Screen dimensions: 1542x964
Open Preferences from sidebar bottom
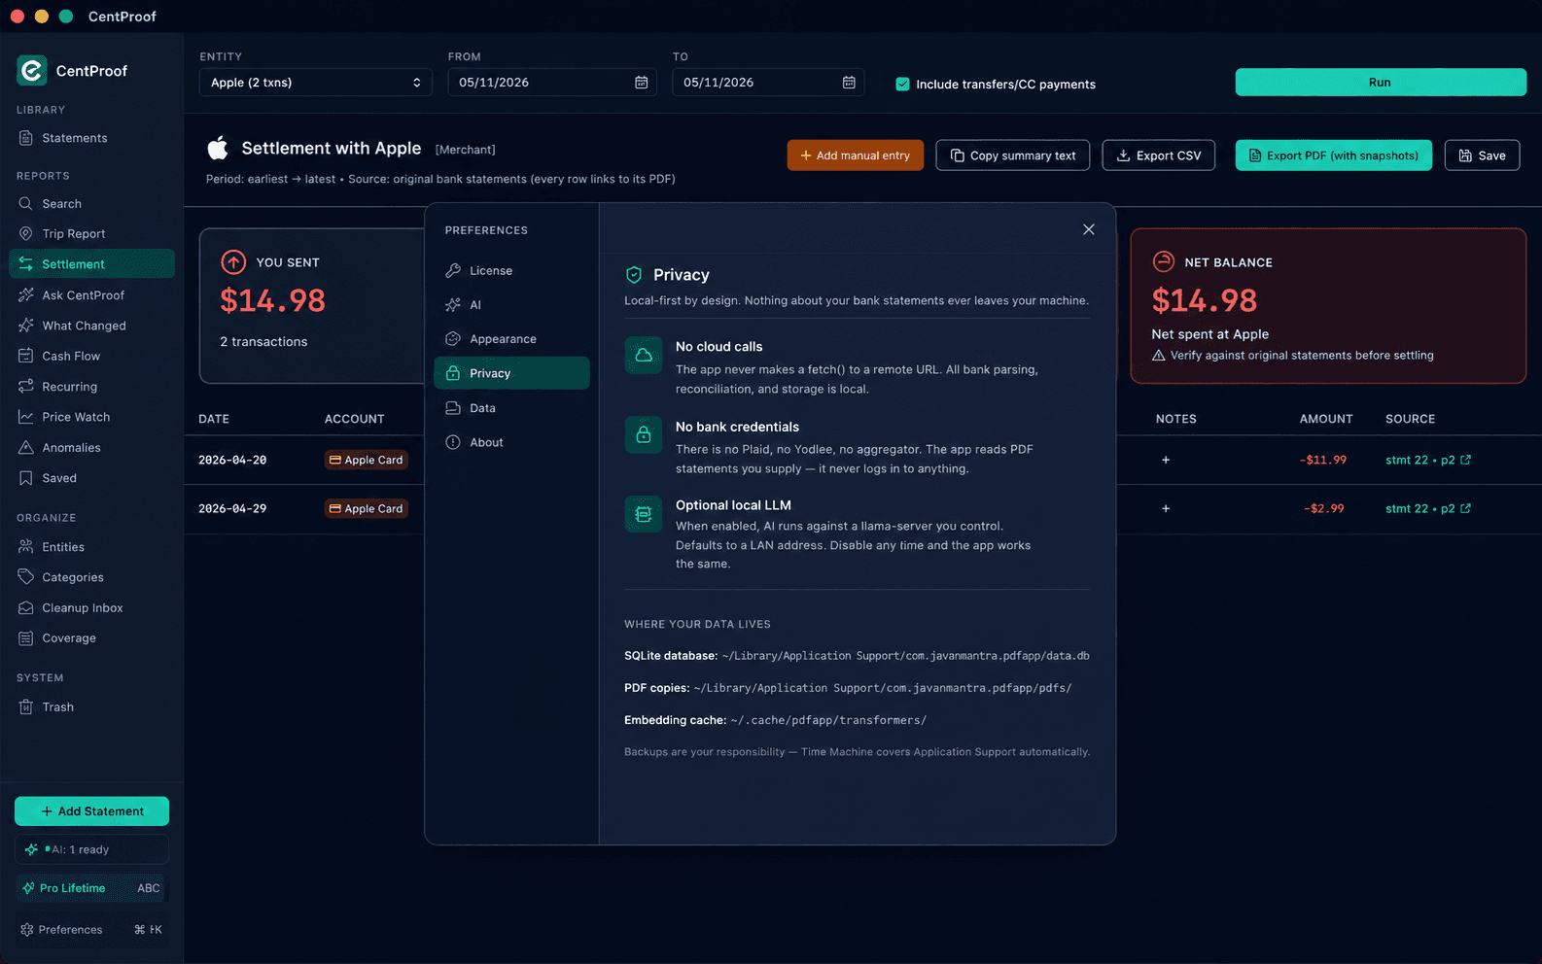coord(91,930)
